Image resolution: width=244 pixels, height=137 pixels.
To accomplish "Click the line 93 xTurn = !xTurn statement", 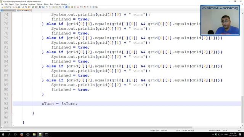I will 59,104.
